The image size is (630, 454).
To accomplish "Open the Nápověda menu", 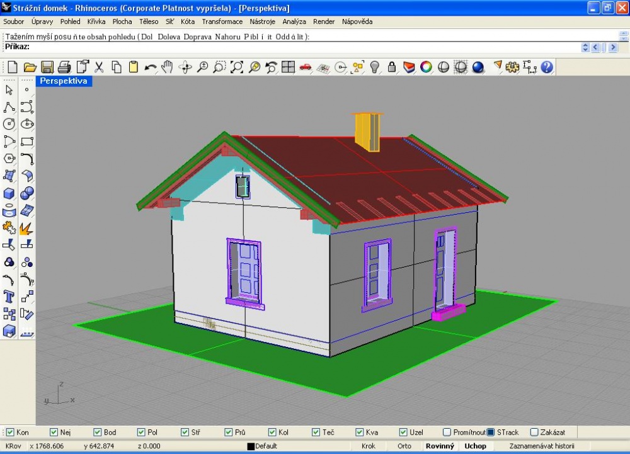I will click(357, 21).
